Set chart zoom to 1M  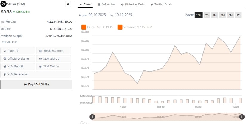point(214,15)
